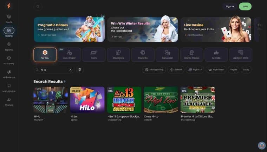Switch to the Arcade category
The width and height of the screenshot is (267, 152).
[216, 55]
